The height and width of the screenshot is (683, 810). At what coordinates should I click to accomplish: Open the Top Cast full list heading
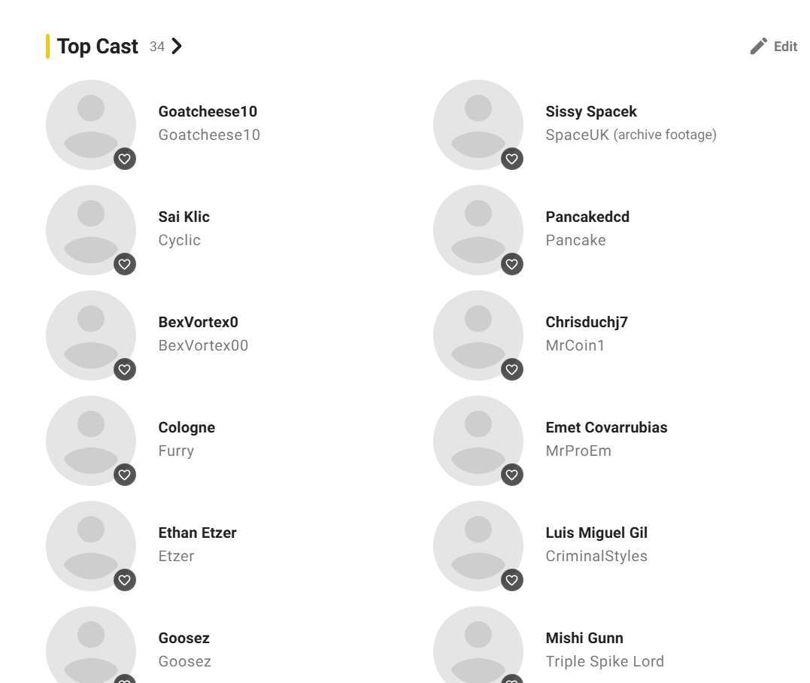pyautogui.click(x=98, y=47)
